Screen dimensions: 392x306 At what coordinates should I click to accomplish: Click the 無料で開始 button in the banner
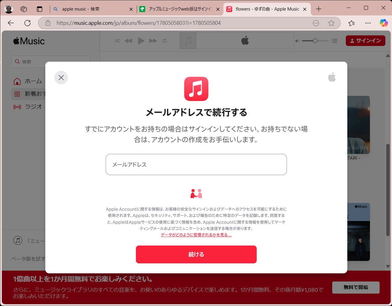click(x=356, y=287)
